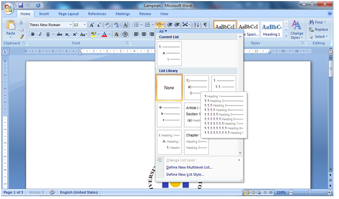
Task: Zoom in with plus button
Action: click(329, 192)
